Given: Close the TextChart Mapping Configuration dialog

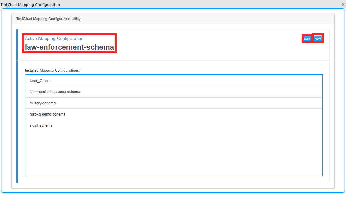Looking at the screenshot, I should [x=343, y=4].
